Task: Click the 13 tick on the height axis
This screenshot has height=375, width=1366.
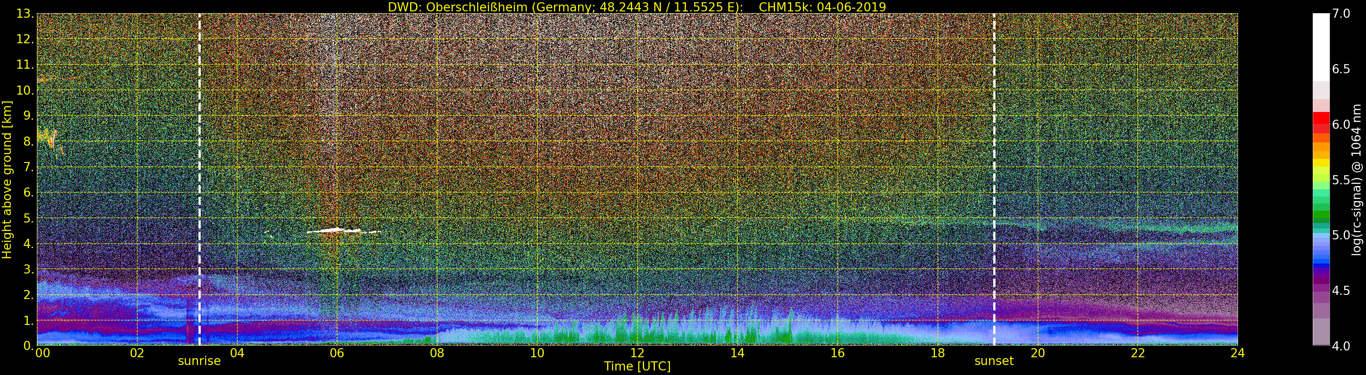Action: click(25, 14)
